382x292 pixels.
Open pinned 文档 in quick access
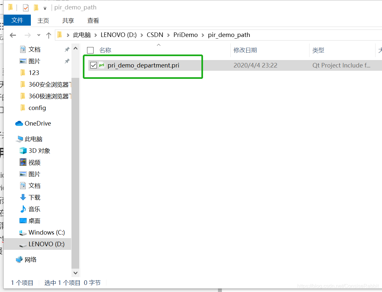point(34,49)
